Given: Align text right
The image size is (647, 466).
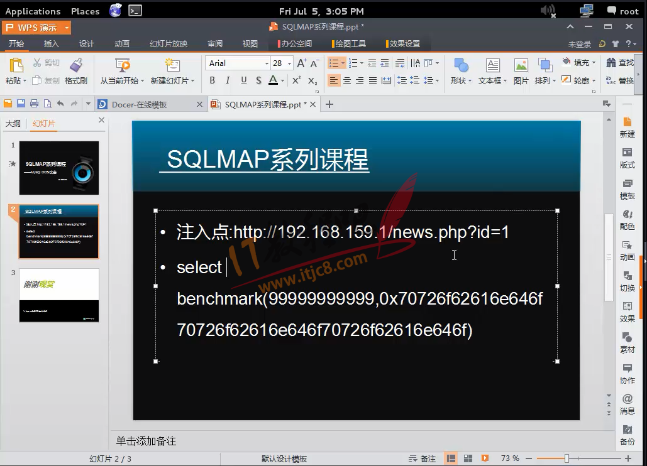Looking at the screenshot, I should click(360, 80).
